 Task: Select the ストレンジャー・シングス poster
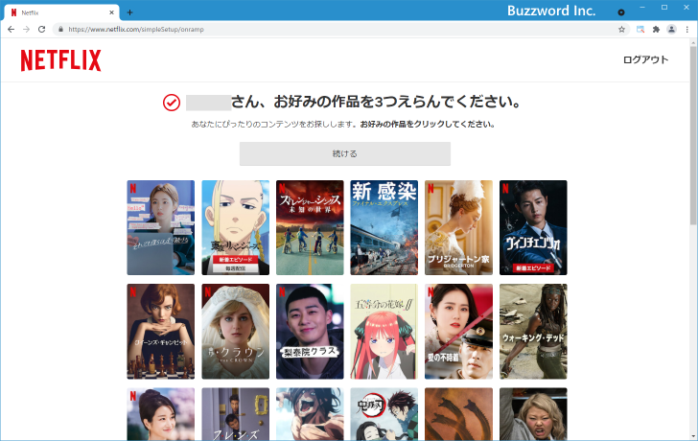[x=310, y=227]
